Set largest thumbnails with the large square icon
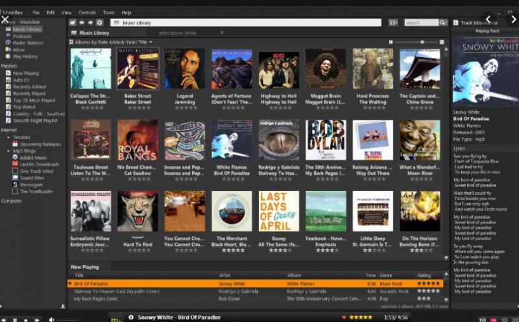This screenshot has width=519, height=322. click(x=442, y=42)
